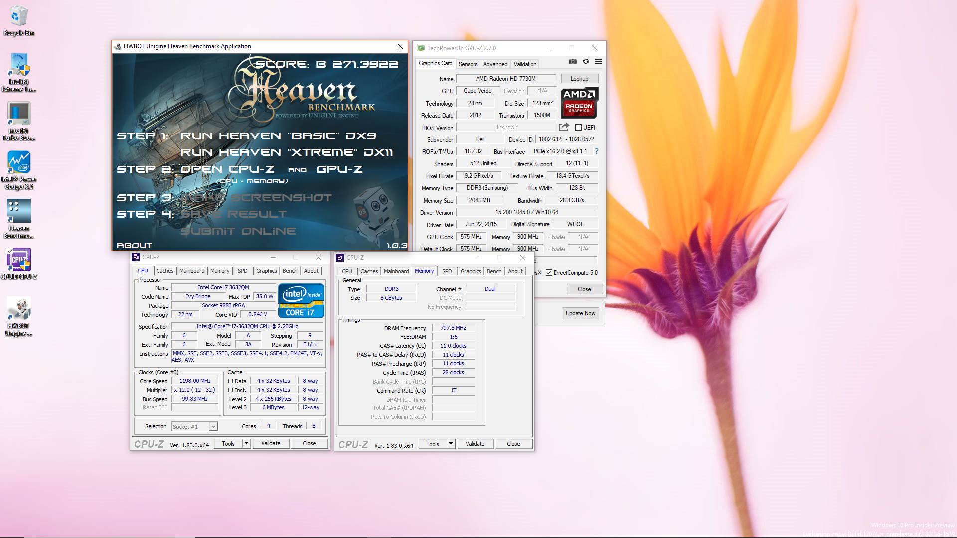Open the Socket #1 selection dropdown
This screenshot has width=957, height=538.
pyautogui.click(x=194, y=427)
